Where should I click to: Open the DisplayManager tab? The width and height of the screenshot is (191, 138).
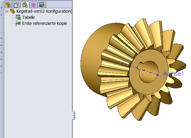42,5
